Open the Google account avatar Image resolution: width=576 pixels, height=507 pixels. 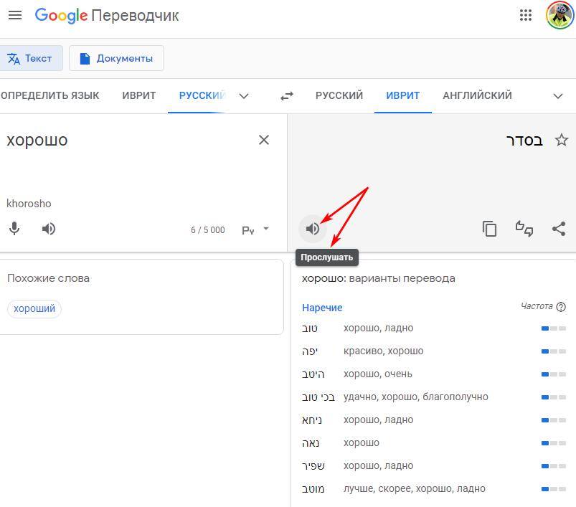(x=560, y=15)
